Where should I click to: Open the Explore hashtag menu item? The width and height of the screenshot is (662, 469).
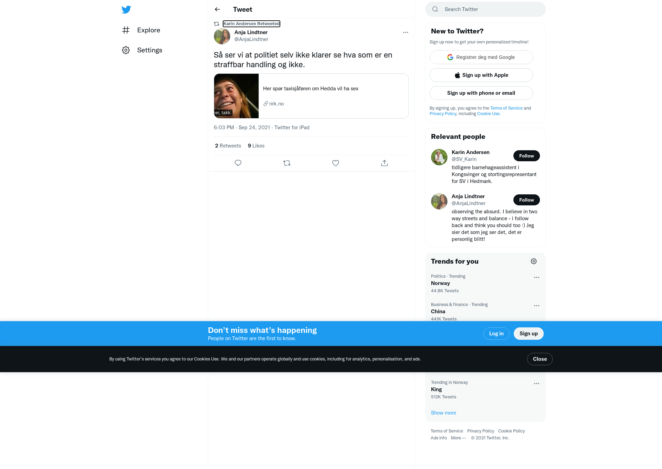click(x=141, y=30)
